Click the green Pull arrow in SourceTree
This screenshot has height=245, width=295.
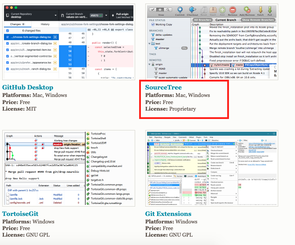pos(269,10)
